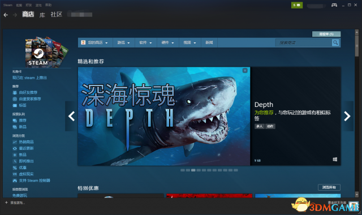362x215 pixels.
Task: Click the Steam gift cards image
Action: pyautogui.click(x=47, y=52)
